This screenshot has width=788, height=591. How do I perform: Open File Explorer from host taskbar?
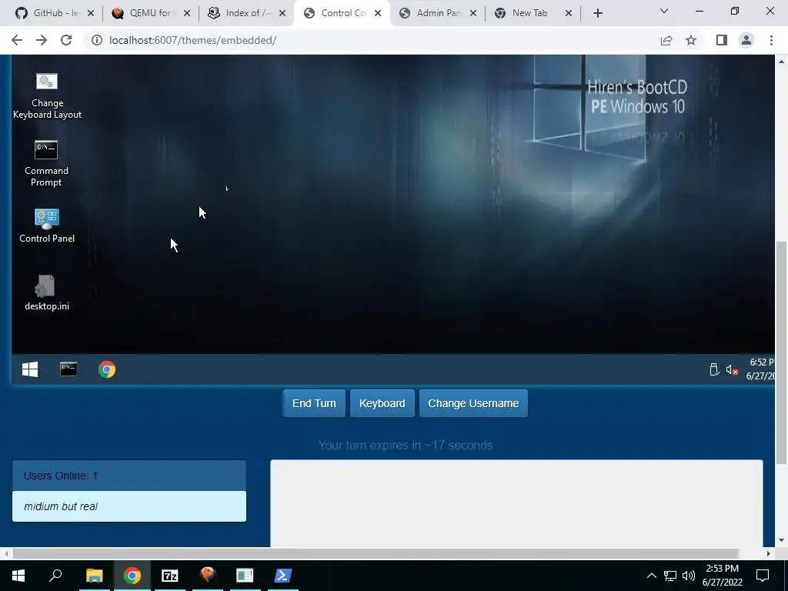click(x=94, y=576)
